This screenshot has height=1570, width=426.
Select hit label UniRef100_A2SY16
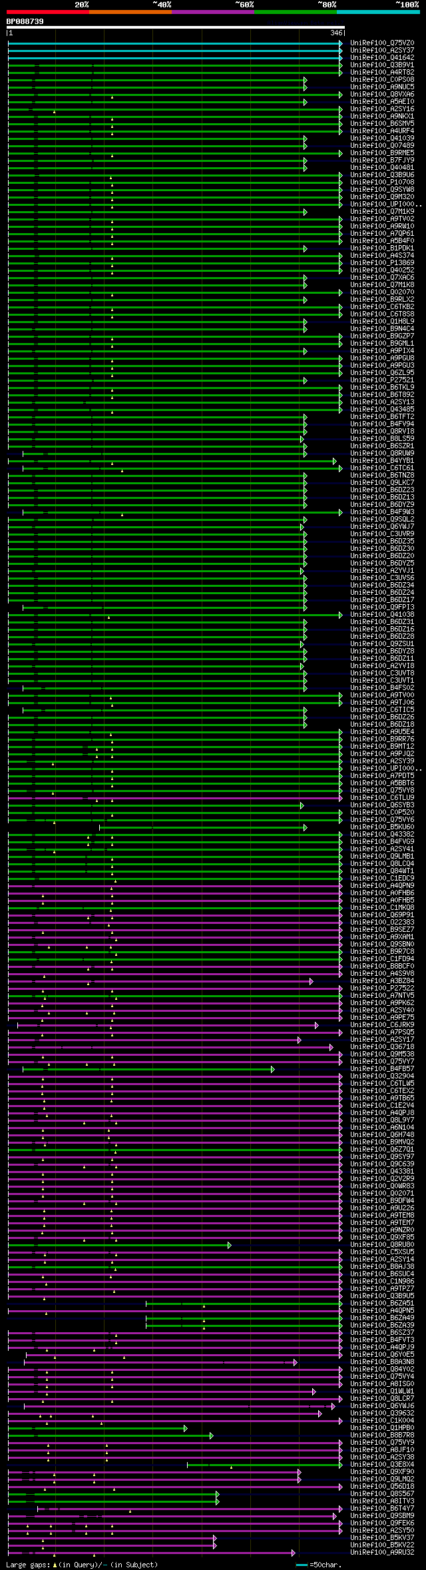click(382, 109)
